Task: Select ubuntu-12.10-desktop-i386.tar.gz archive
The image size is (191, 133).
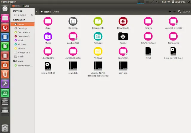Action: (98, 65)
